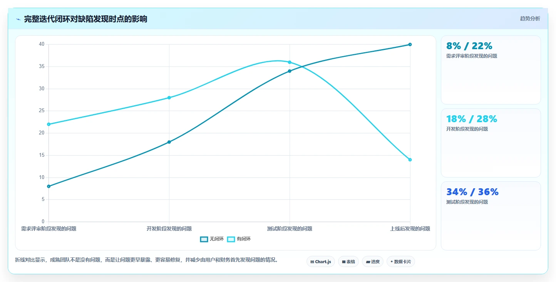This screenshot has width=556, height=282.
Task: Click x-axis label 上线后发现的问题
Action: (410, 229)
